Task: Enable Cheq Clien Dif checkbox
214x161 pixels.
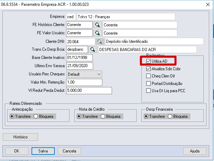Action: [x=148, y=76]
